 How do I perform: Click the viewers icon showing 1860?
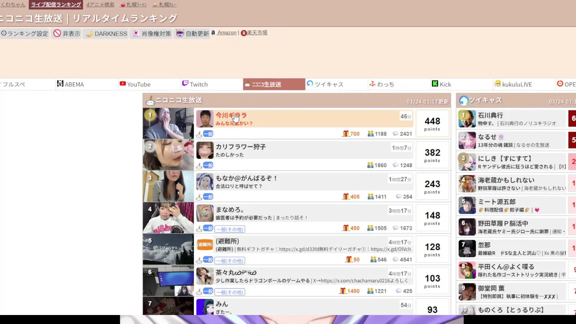(370, 165)
